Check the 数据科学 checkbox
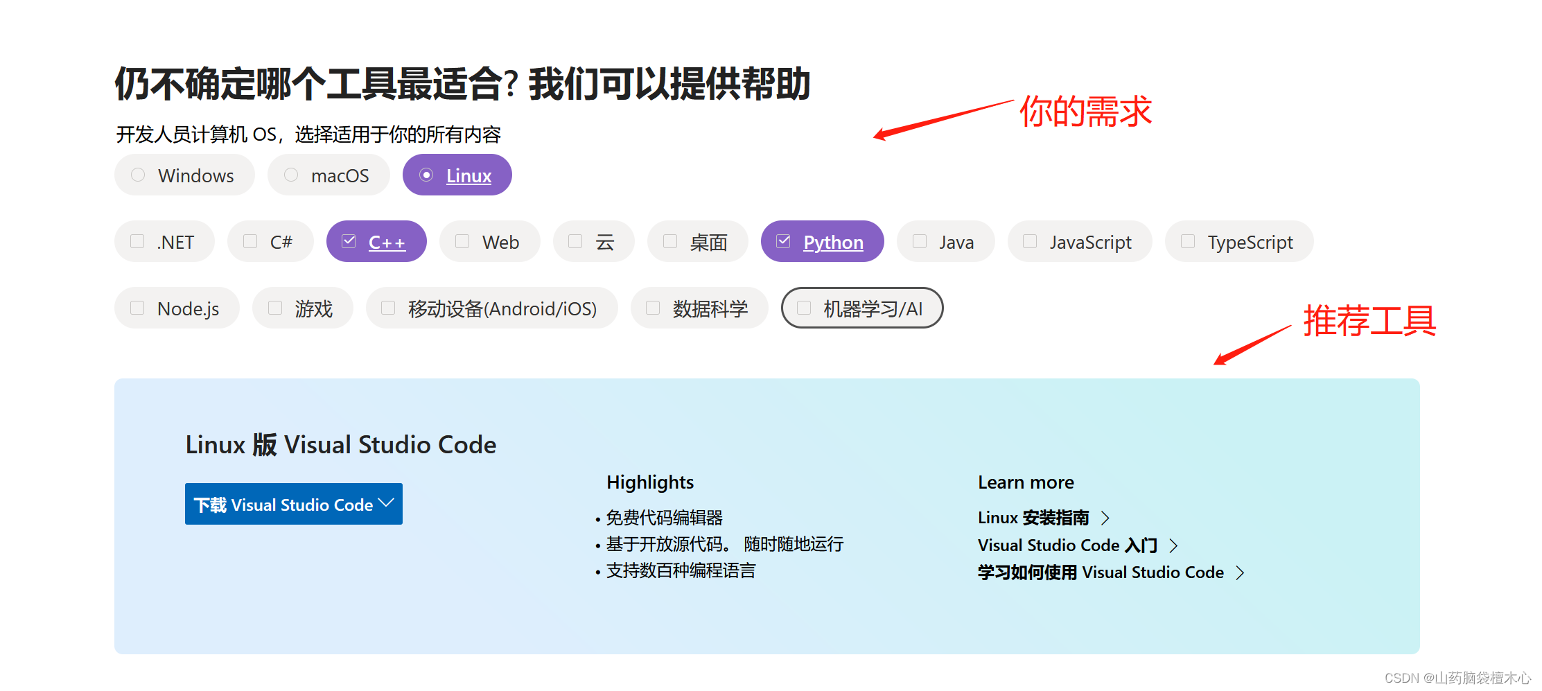The image size is (1542, 691). tap(699, 308)
